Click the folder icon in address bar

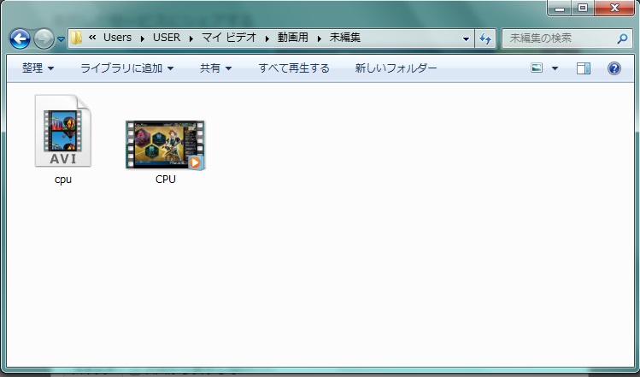[x=76, y=38]
